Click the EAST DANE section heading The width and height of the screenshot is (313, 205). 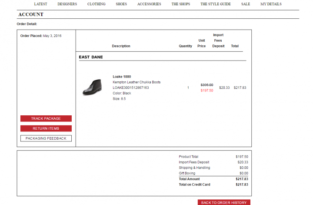(91, 57)
